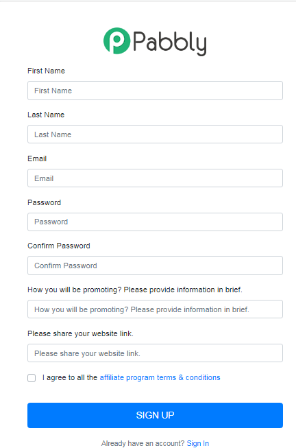Click the 'Please share your website link' label
Screen dimensions: 296x448
[x=80, y=333]
